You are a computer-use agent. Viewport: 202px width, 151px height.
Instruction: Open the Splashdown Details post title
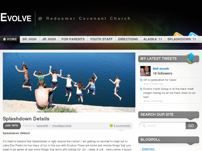tap(26, 119)
